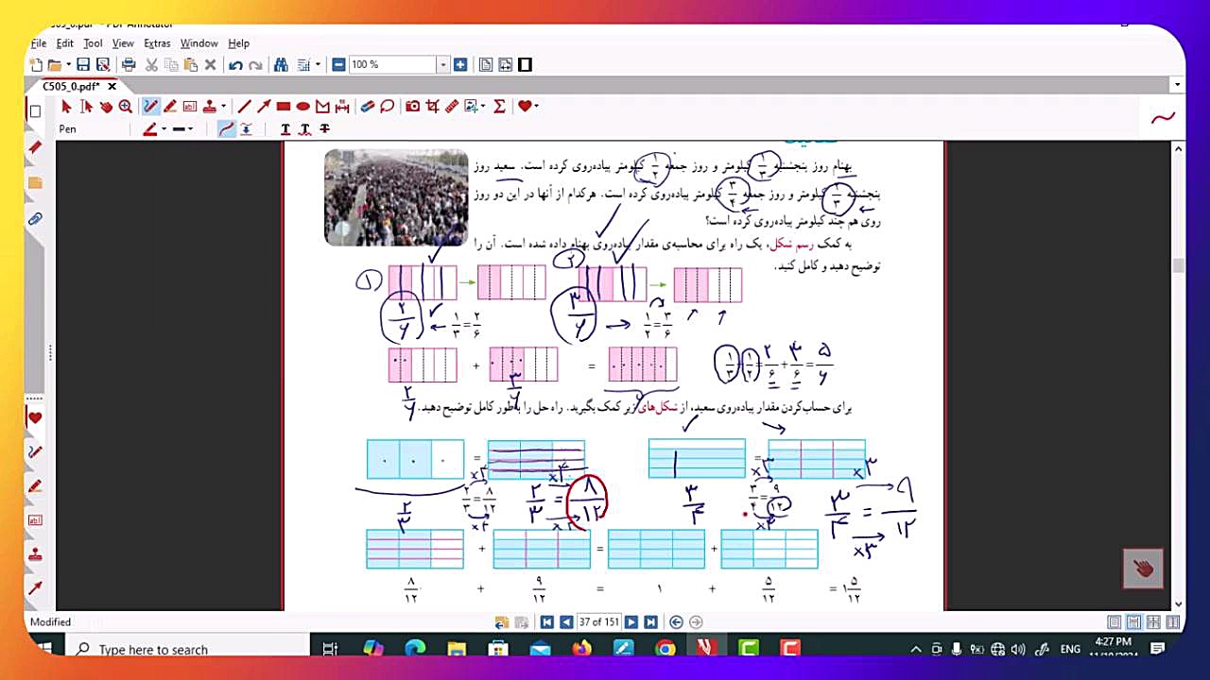
Task: Undo the last annotation
Action: click(235, 65)
